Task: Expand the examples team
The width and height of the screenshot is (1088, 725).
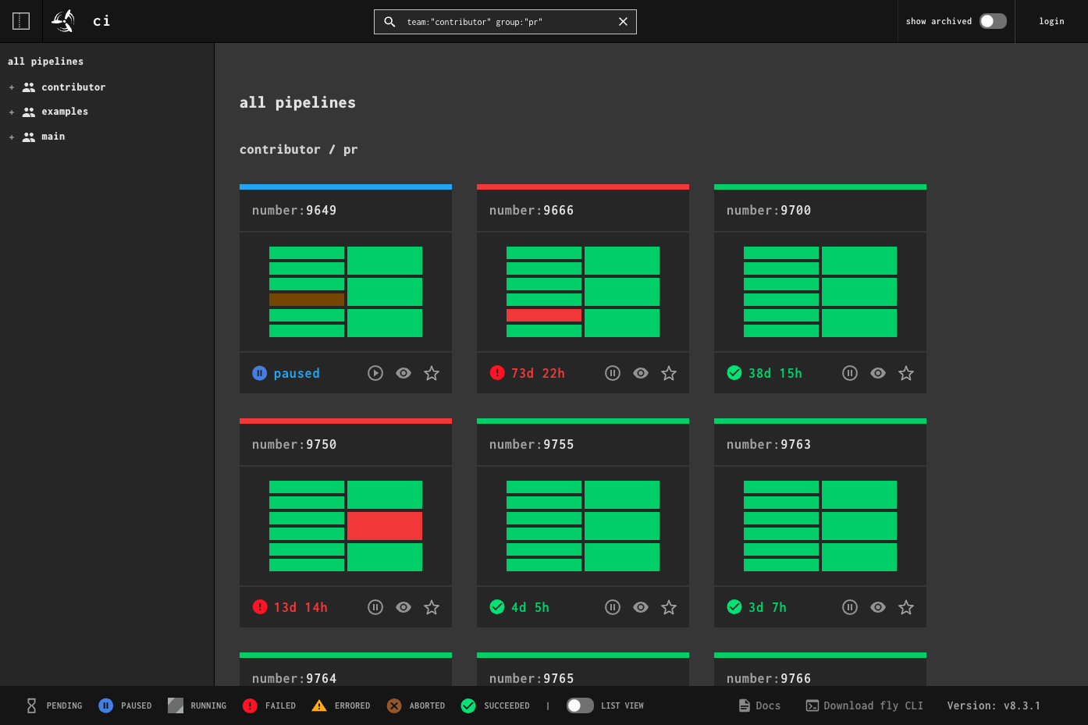Action: [12, 112]
